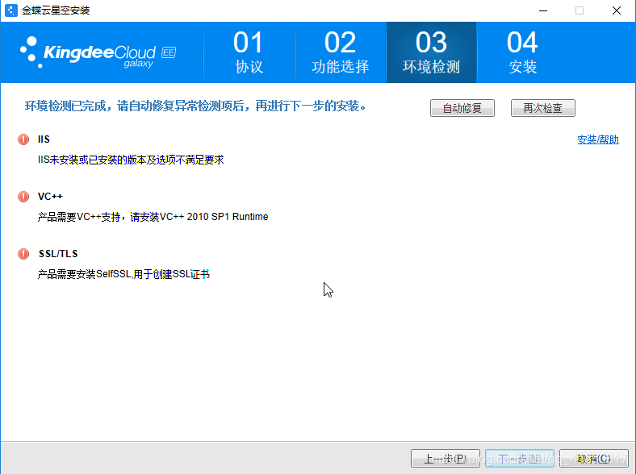
Task: Click the 再次检查 button
Action: [x=543, y=108]
